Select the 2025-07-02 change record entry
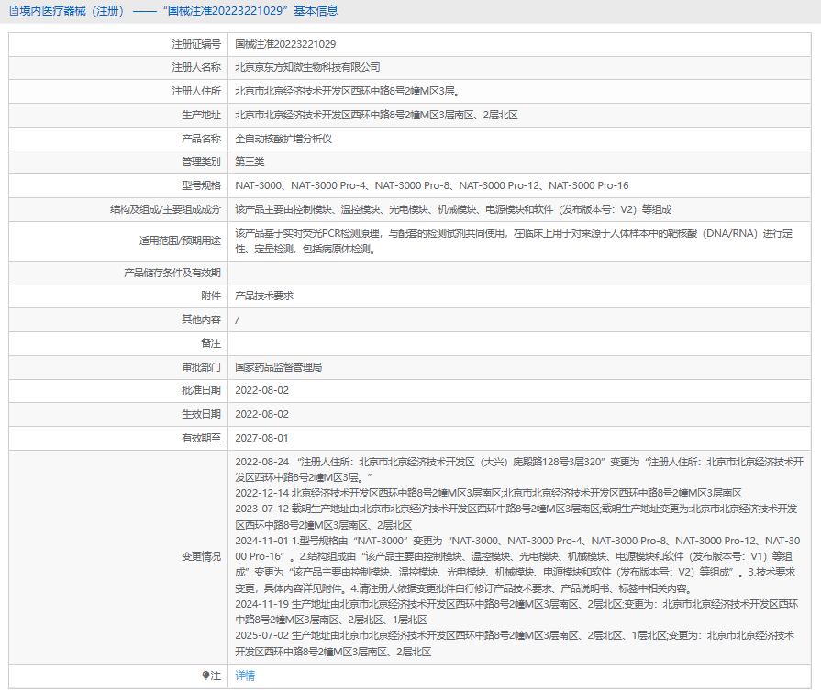This screenshot has height=693, width=821. pos(515,643)
